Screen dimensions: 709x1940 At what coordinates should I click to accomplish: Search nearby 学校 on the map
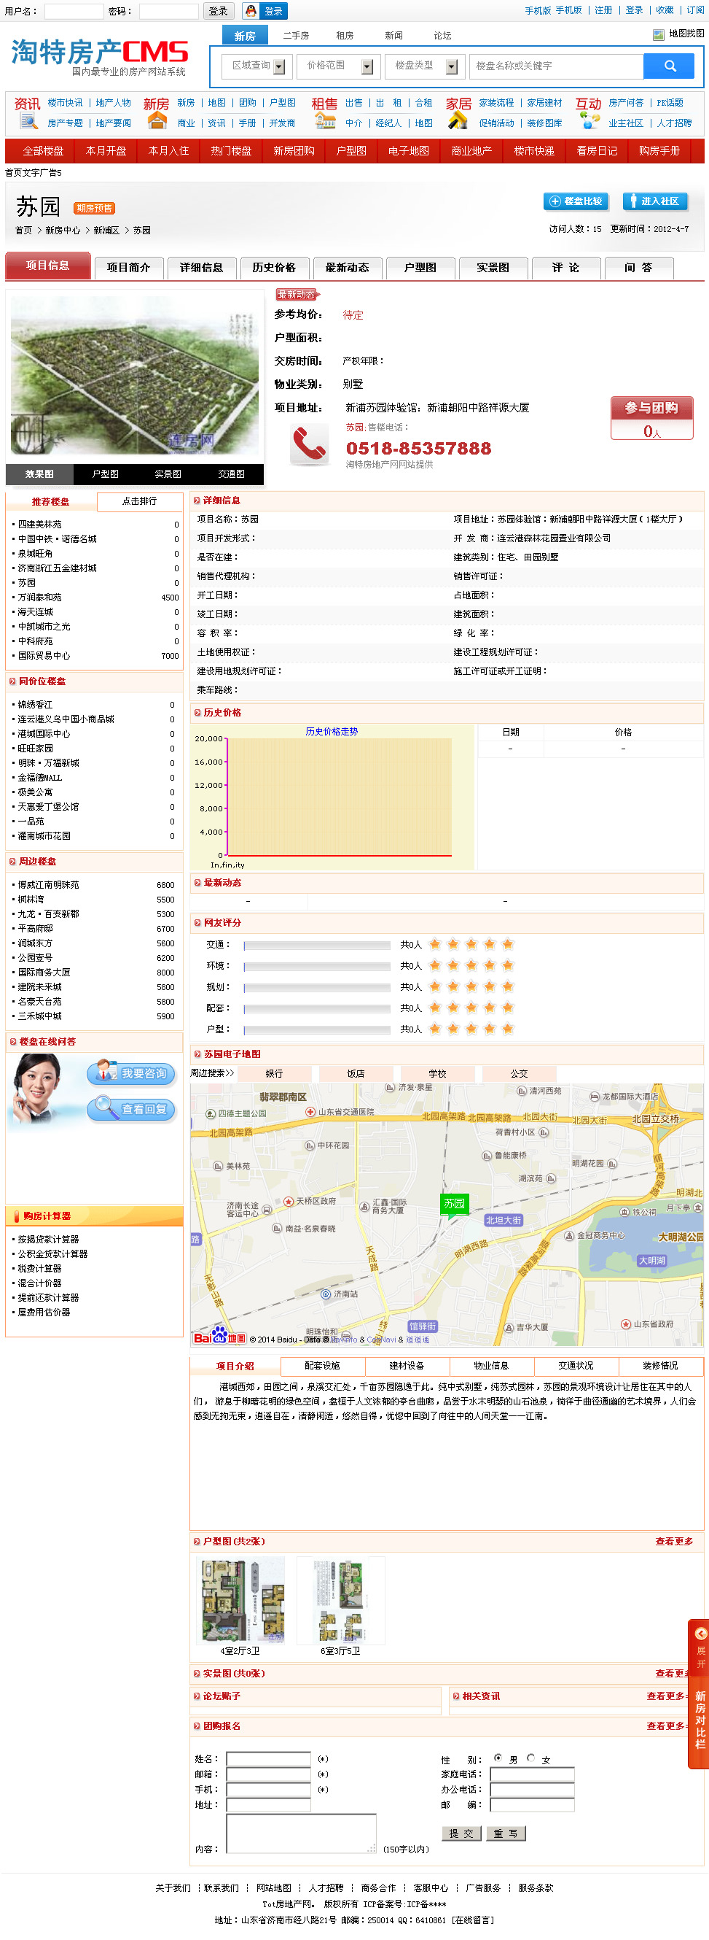438,1073
